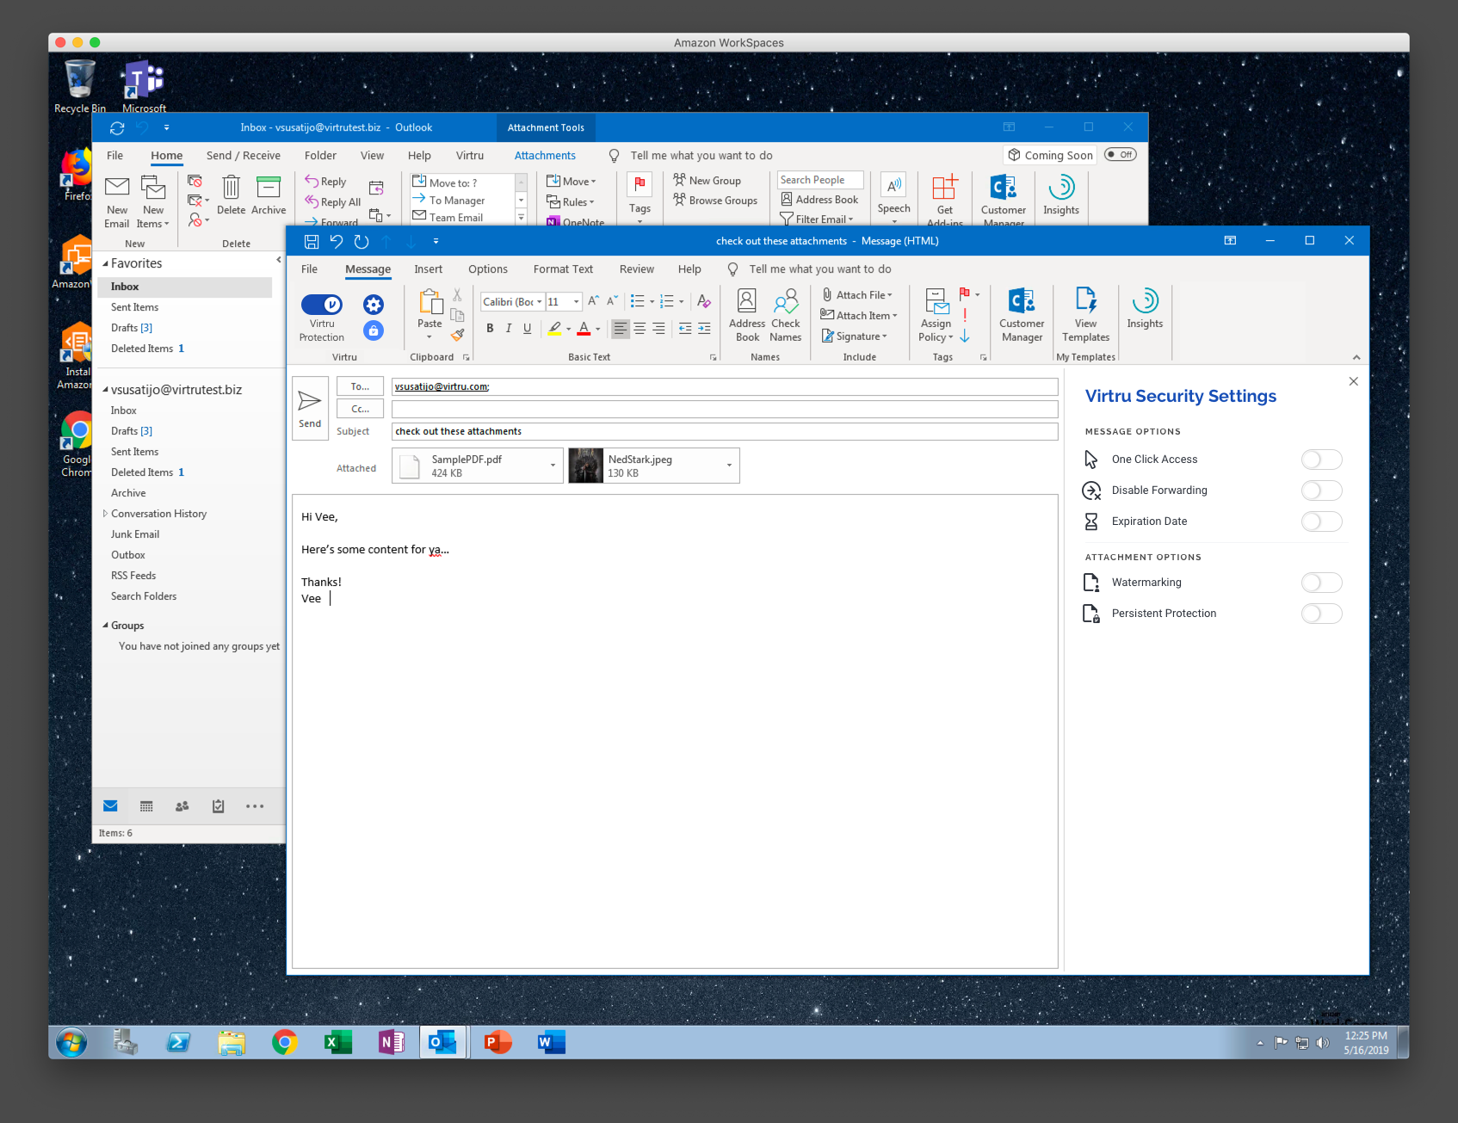
Task: Click the blue Virtru lock icon
Action: 374,330
